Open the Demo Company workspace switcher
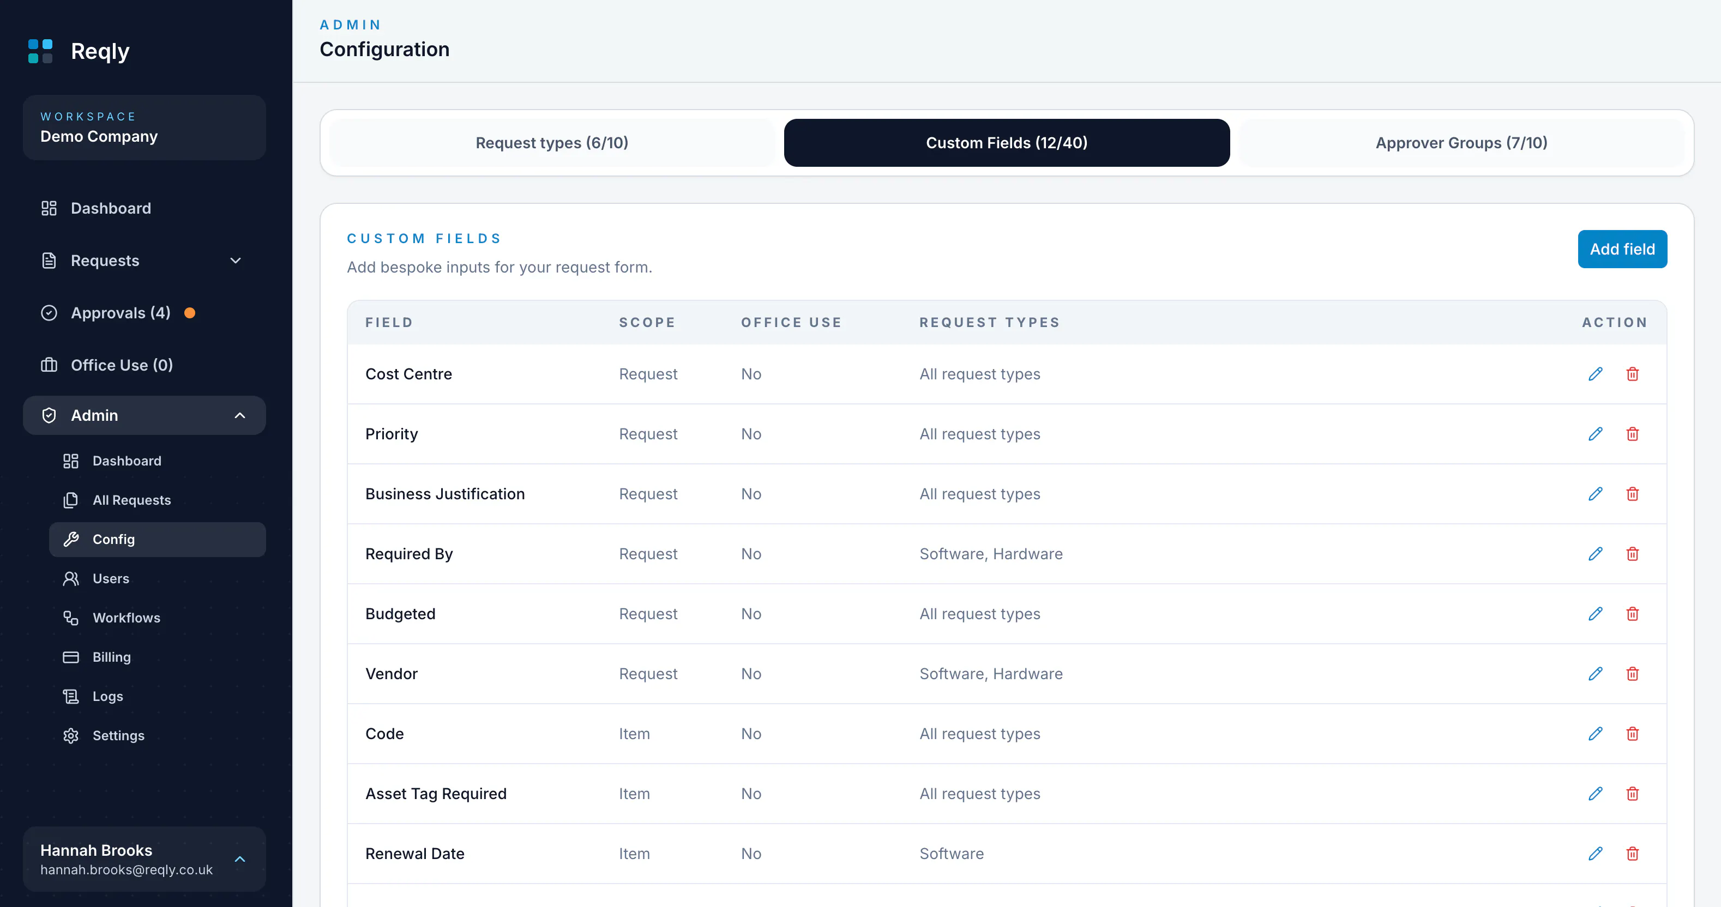 point(145,128)
